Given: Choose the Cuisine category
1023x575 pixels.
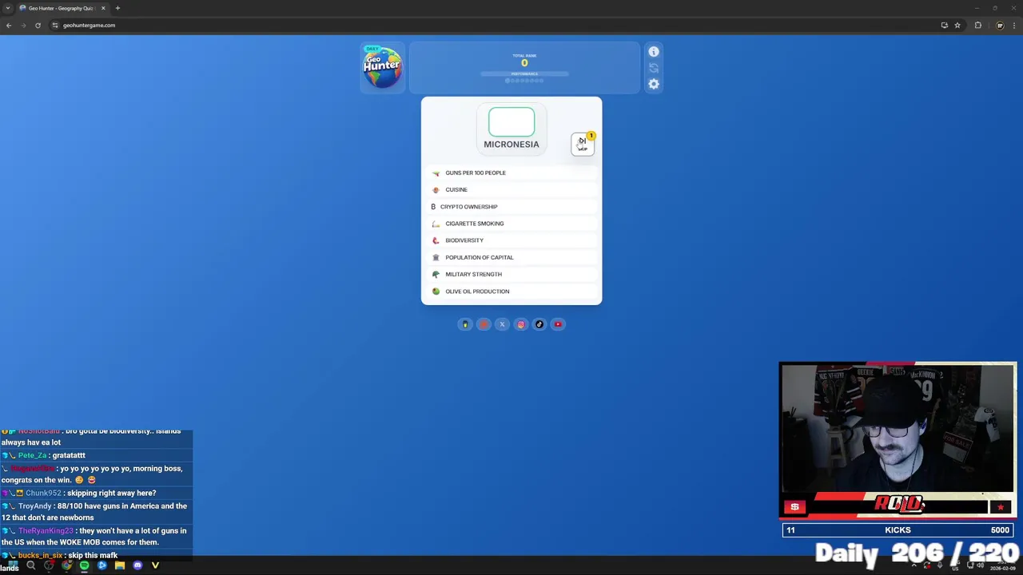Looking at the screenshot, I should (511, 189).
